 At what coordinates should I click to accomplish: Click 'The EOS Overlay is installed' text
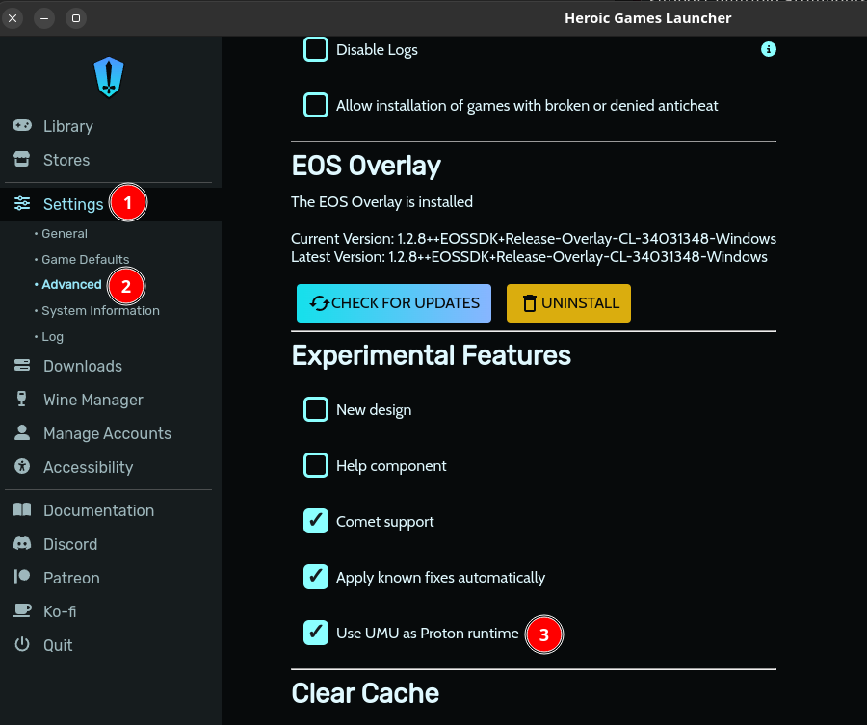pyautogui.click(x=381, y=201)
